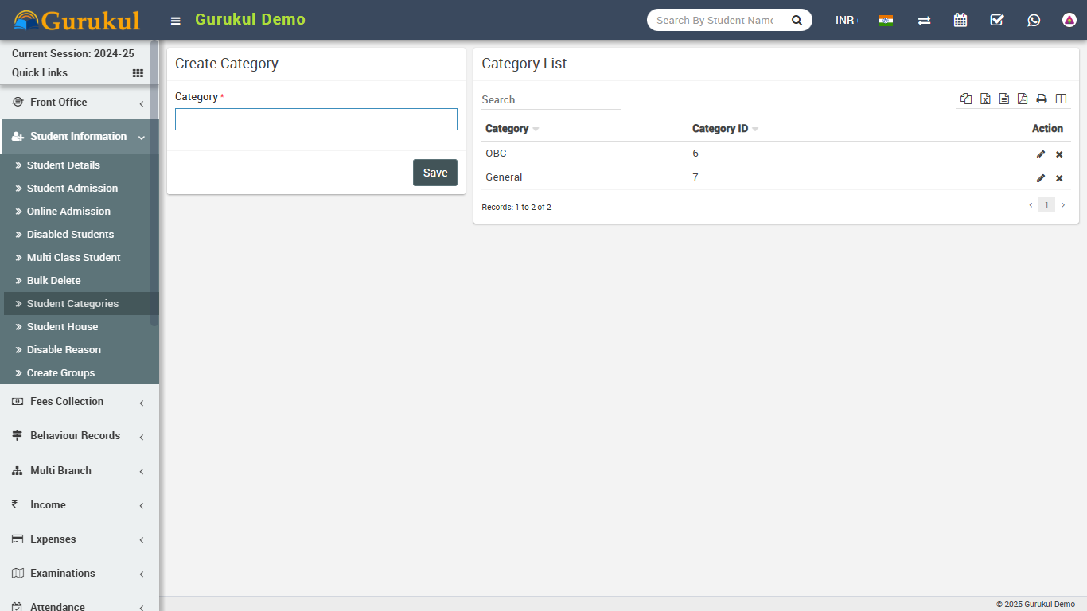
Task: Toggle the sidebar hamburger menu
Action: point(176,21)
